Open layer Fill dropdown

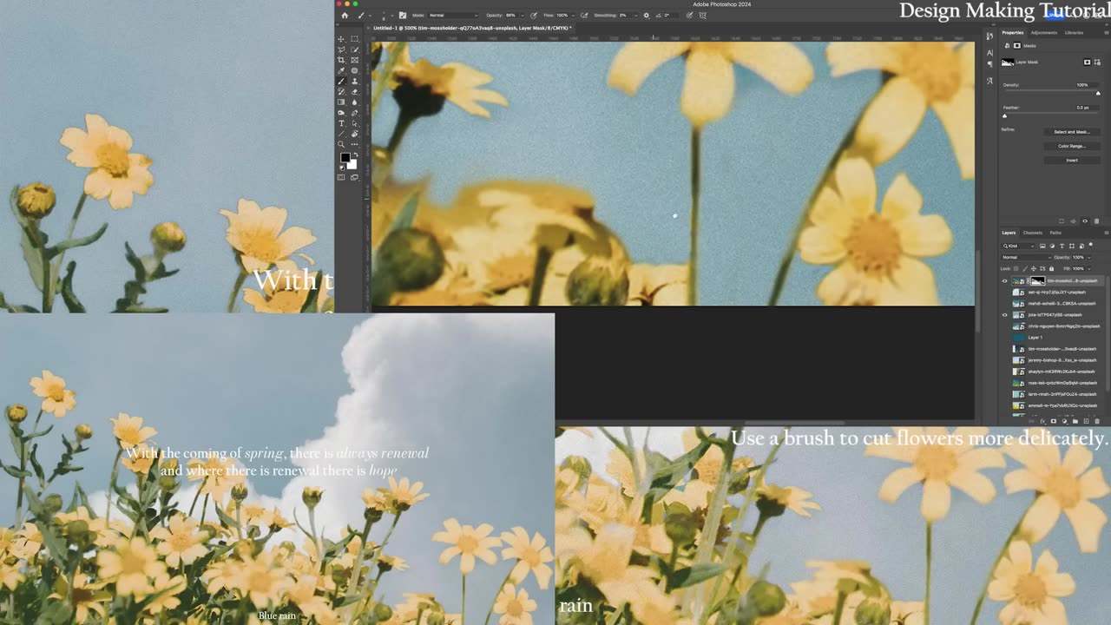(1089, 269)
